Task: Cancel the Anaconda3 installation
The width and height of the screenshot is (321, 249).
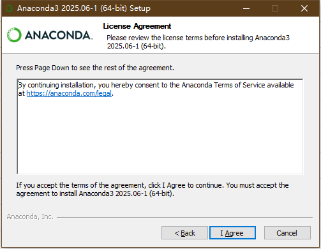Action: [x=287, y=233]
